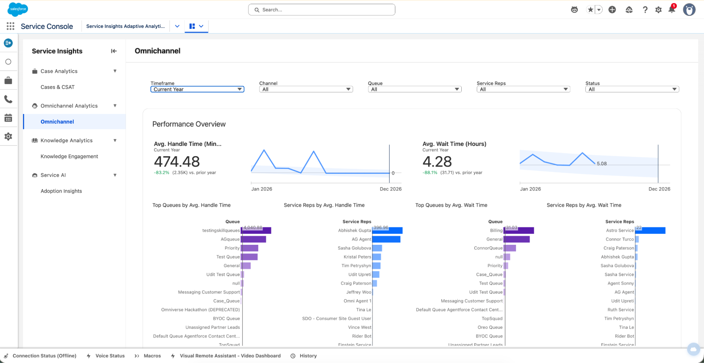Screen dimensions: 704x363
Task: Open the Queue filter dropdown
Action: pos(415,89)
